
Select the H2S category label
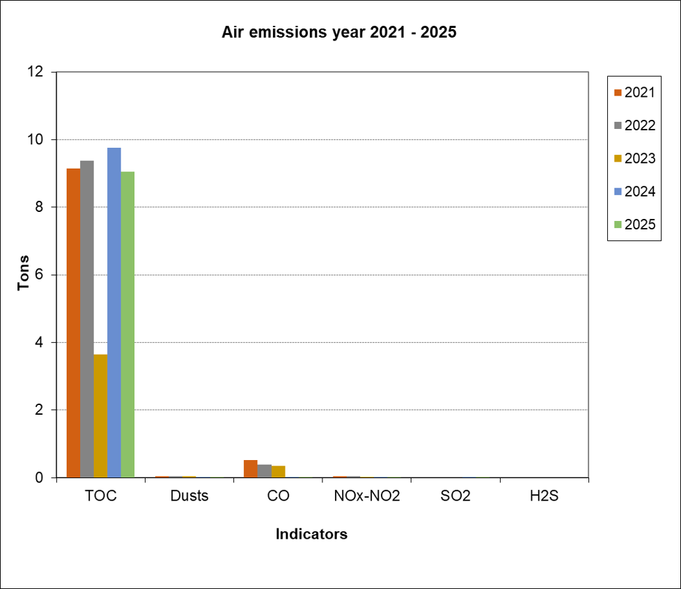545,497
